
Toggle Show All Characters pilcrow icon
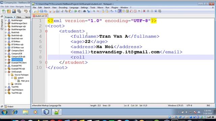[x=116, y=11]
